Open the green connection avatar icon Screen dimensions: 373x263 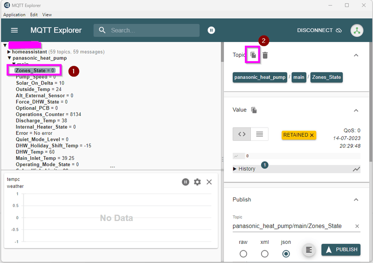(x=357, y=30)
